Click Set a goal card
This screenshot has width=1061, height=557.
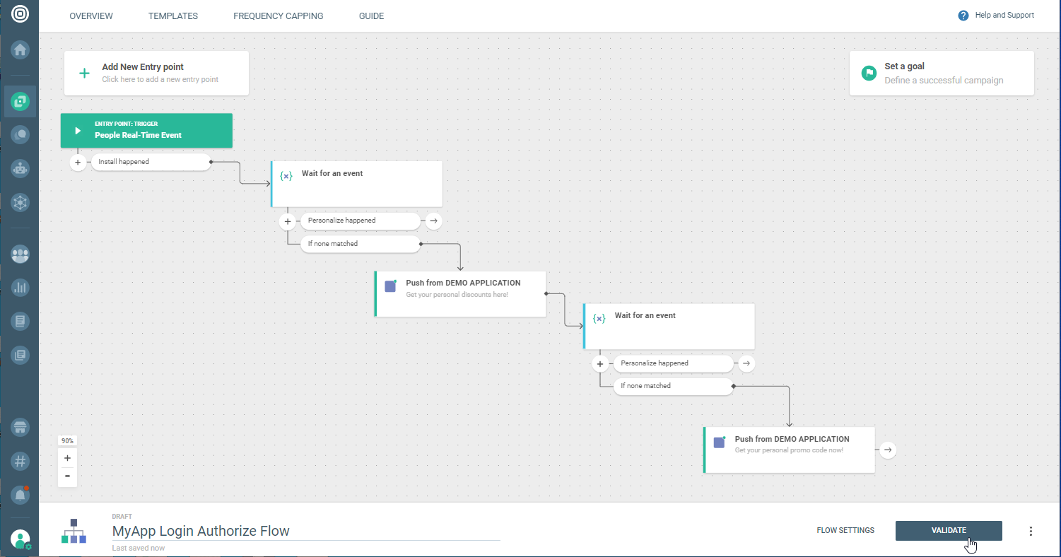(941, 73)
